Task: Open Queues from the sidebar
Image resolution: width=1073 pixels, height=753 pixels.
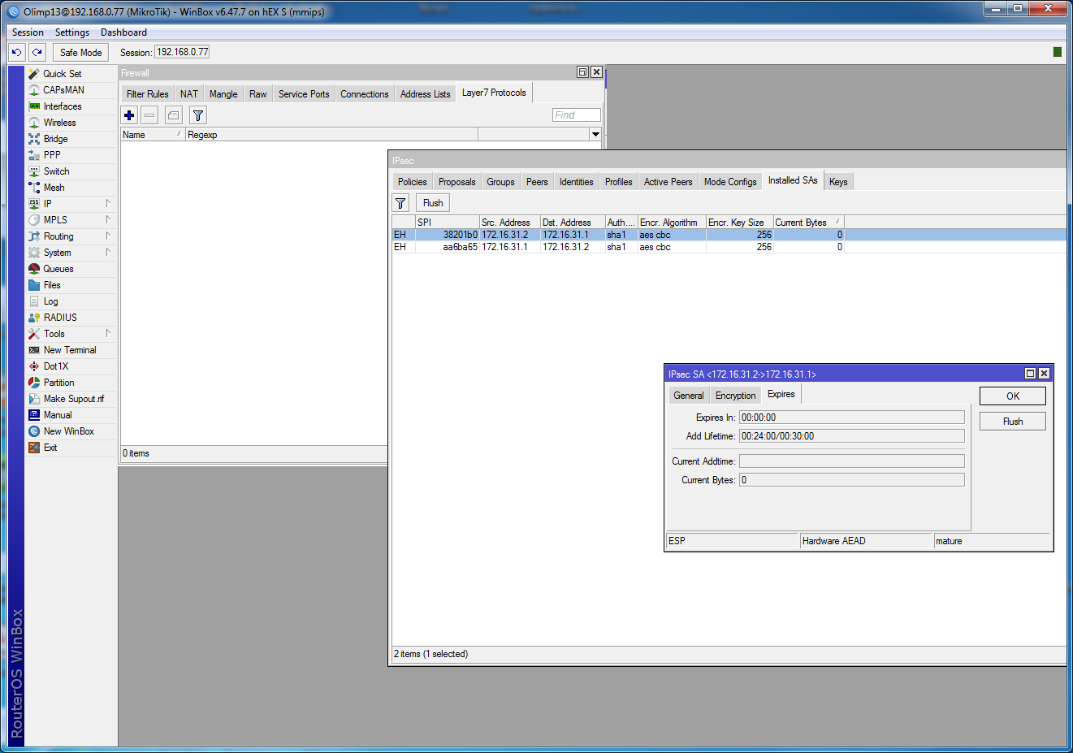Action: coord(58,269)
